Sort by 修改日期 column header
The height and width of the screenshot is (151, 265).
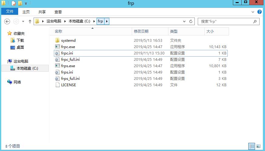(x=150, y=31)
